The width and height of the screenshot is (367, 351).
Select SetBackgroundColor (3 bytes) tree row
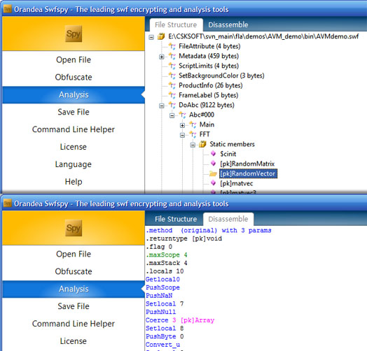[221, 76]
